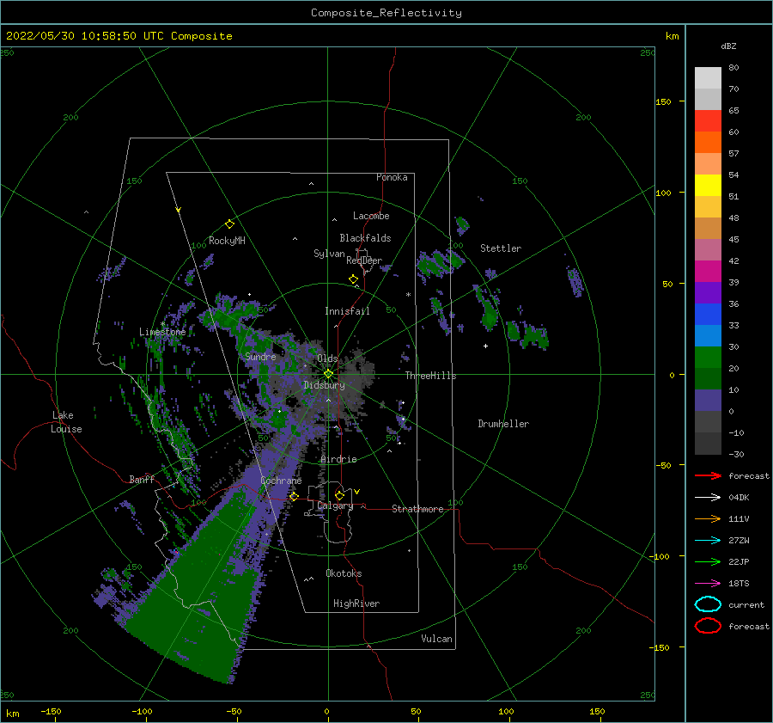Select the yellow 51 dBZ color swatch
The image size is (773, 723).
pyautogui.click(x=708, y=185)
